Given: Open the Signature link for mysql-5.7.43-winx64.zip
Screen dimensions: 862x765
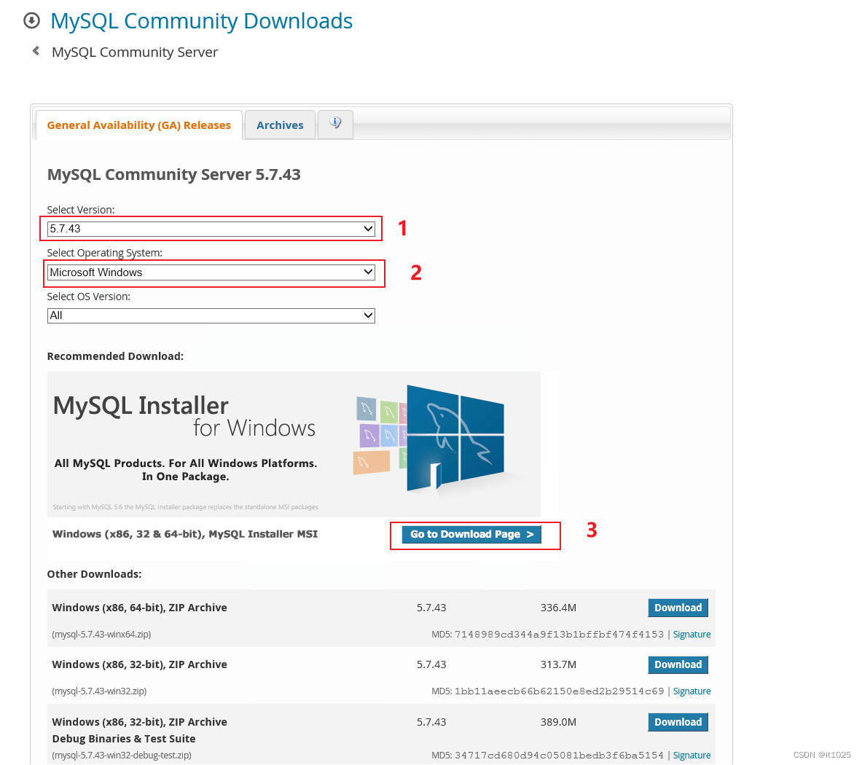Looking at the screenshot, I should (691, 634).
